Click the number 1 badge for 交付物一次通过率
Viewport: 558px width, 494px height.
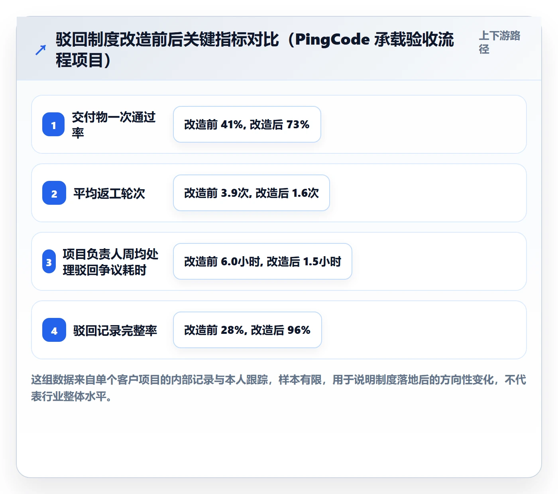point(53,124)
